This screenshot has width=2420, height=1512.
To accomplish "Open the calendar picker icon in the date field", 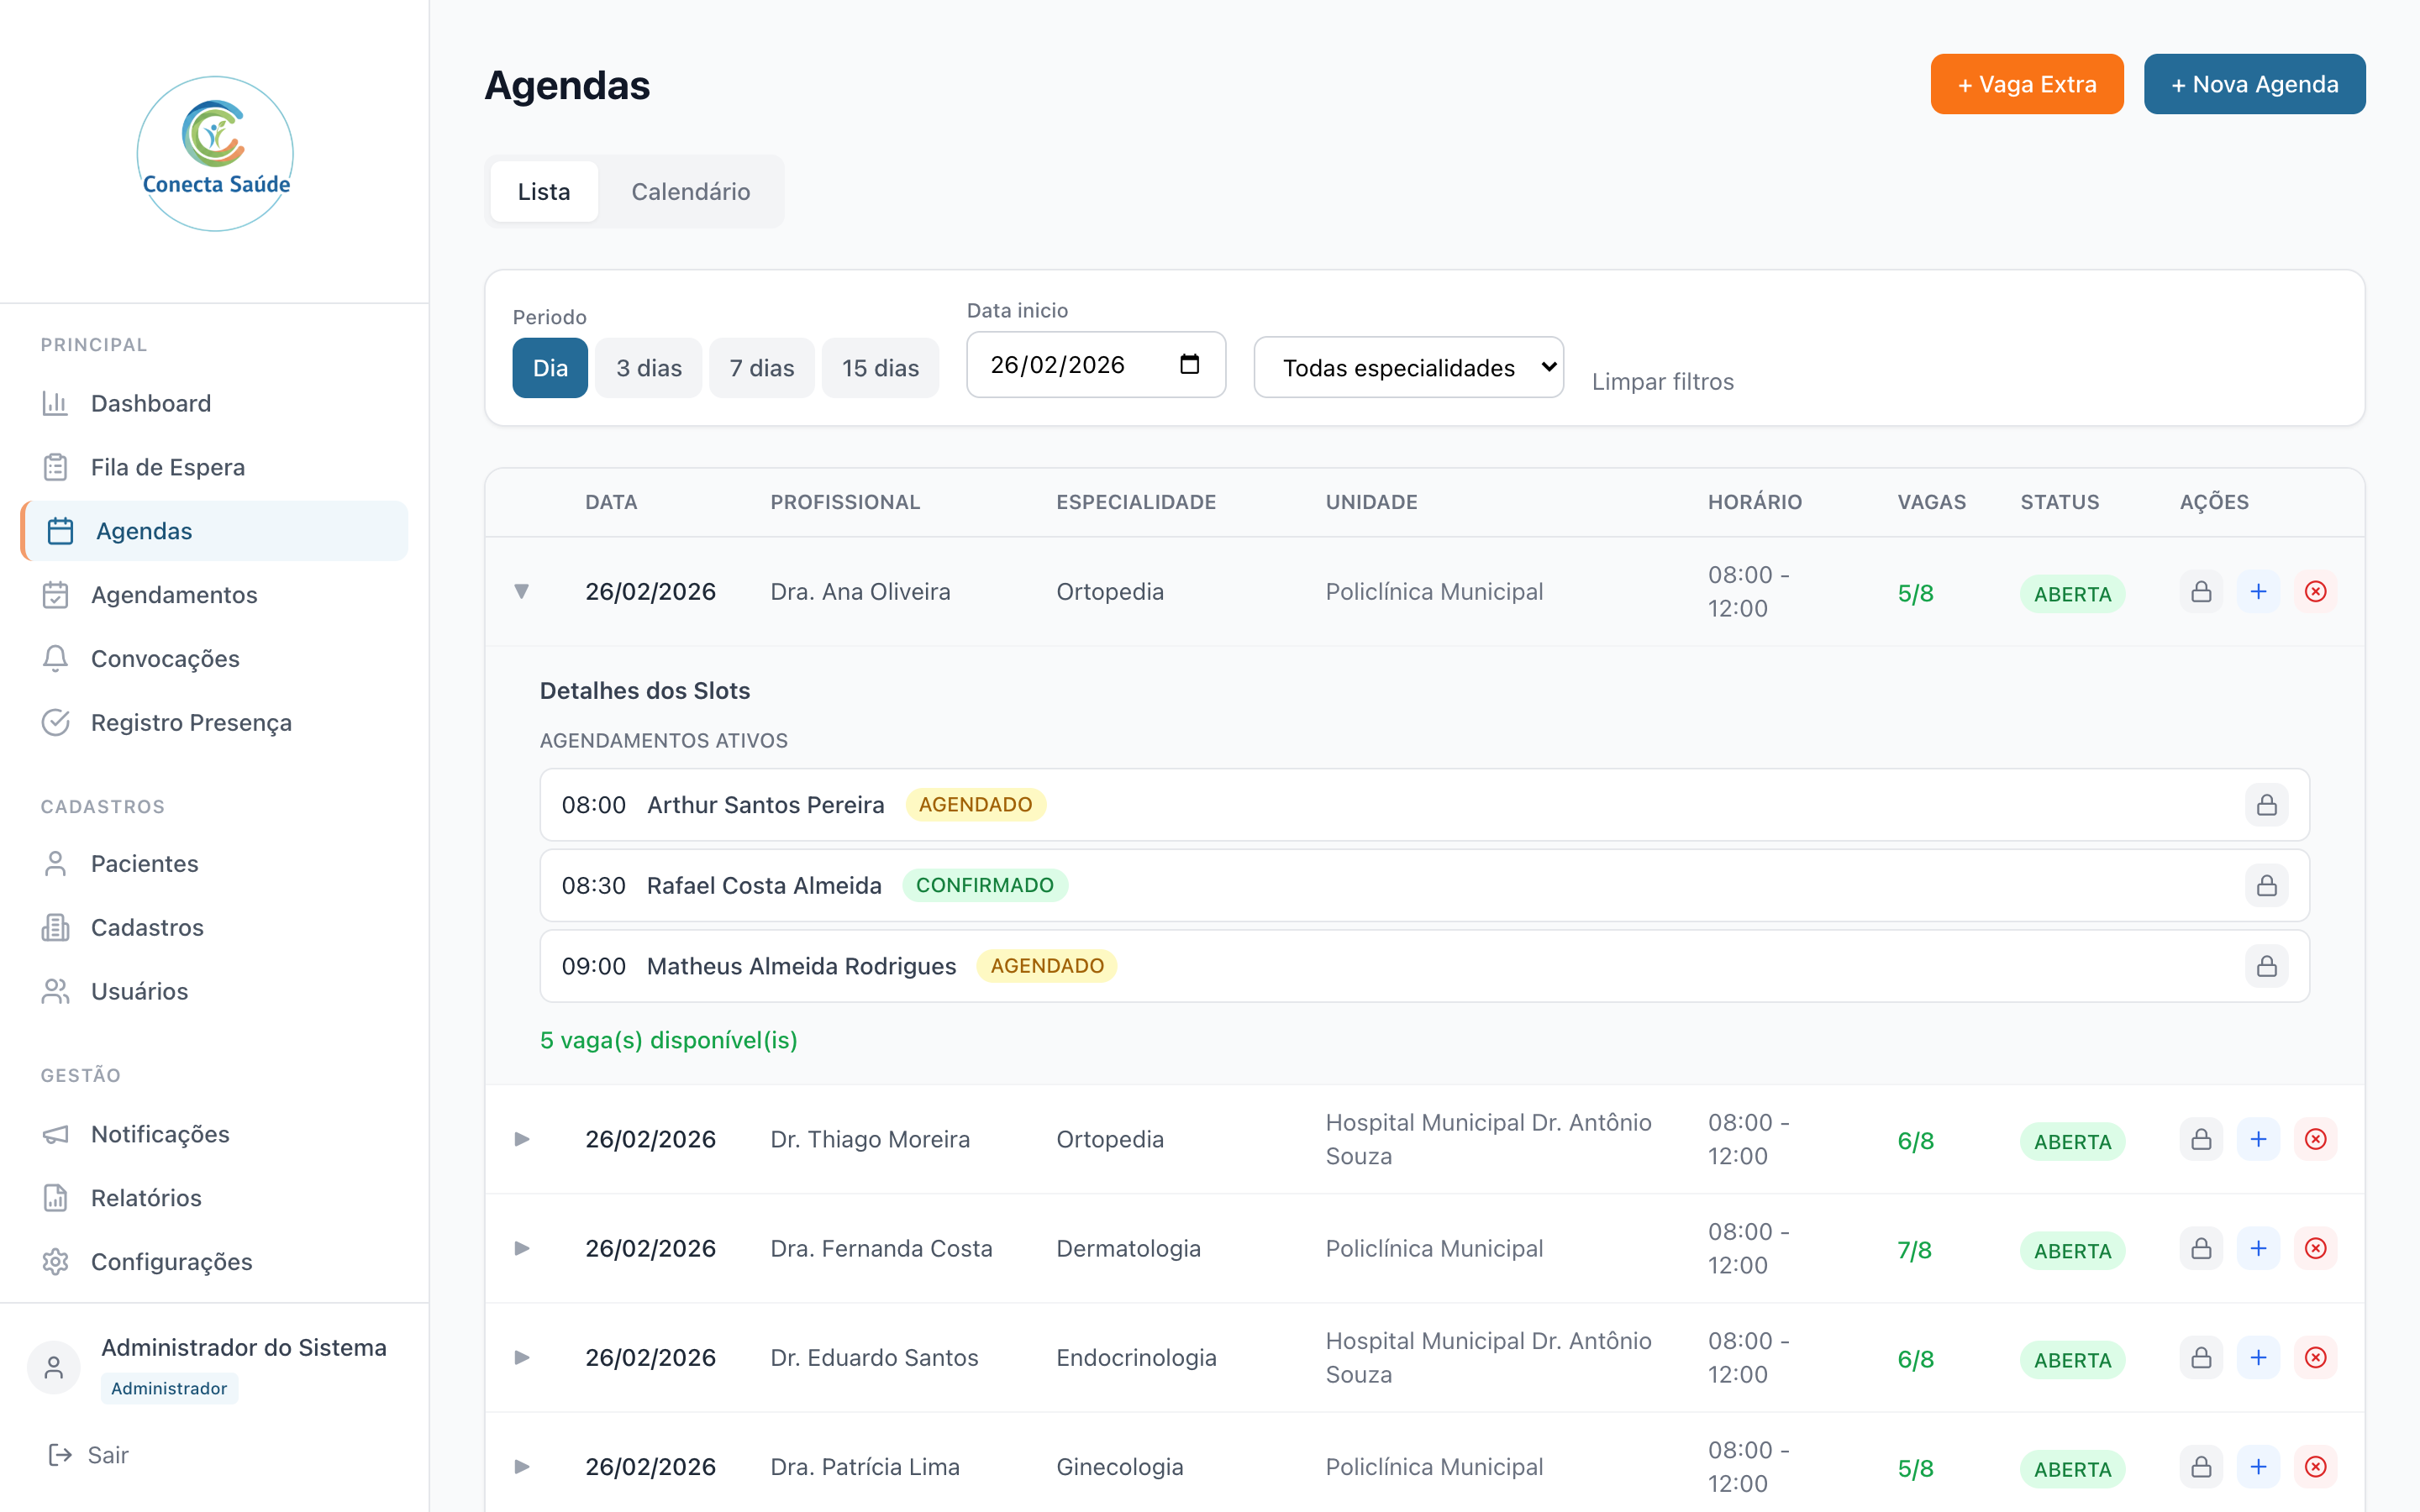I will 1189,364.
